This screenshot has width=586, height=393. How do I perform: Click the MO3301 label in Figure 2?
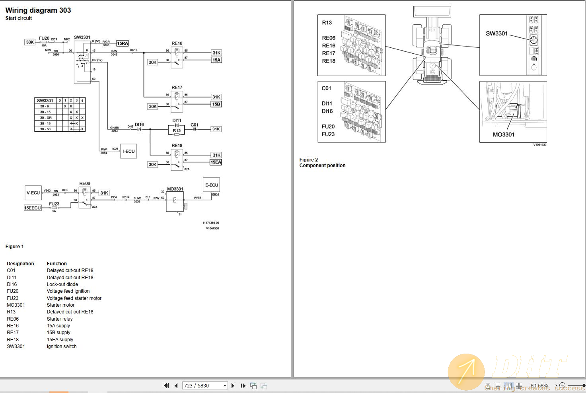coord(504,135)
